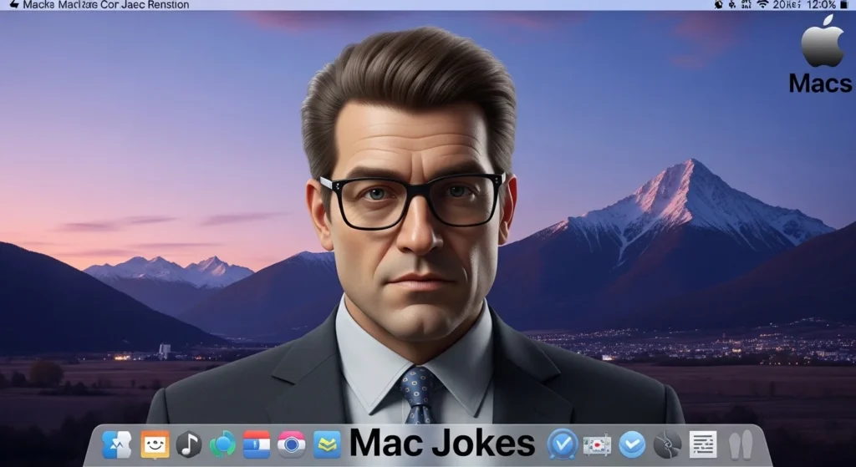Open the circuit board dock icon with red dot
The image size is (856, 467).
[597, 445]
